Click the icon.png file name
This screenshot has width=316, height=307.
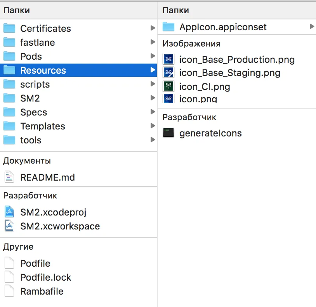[198, 99]
